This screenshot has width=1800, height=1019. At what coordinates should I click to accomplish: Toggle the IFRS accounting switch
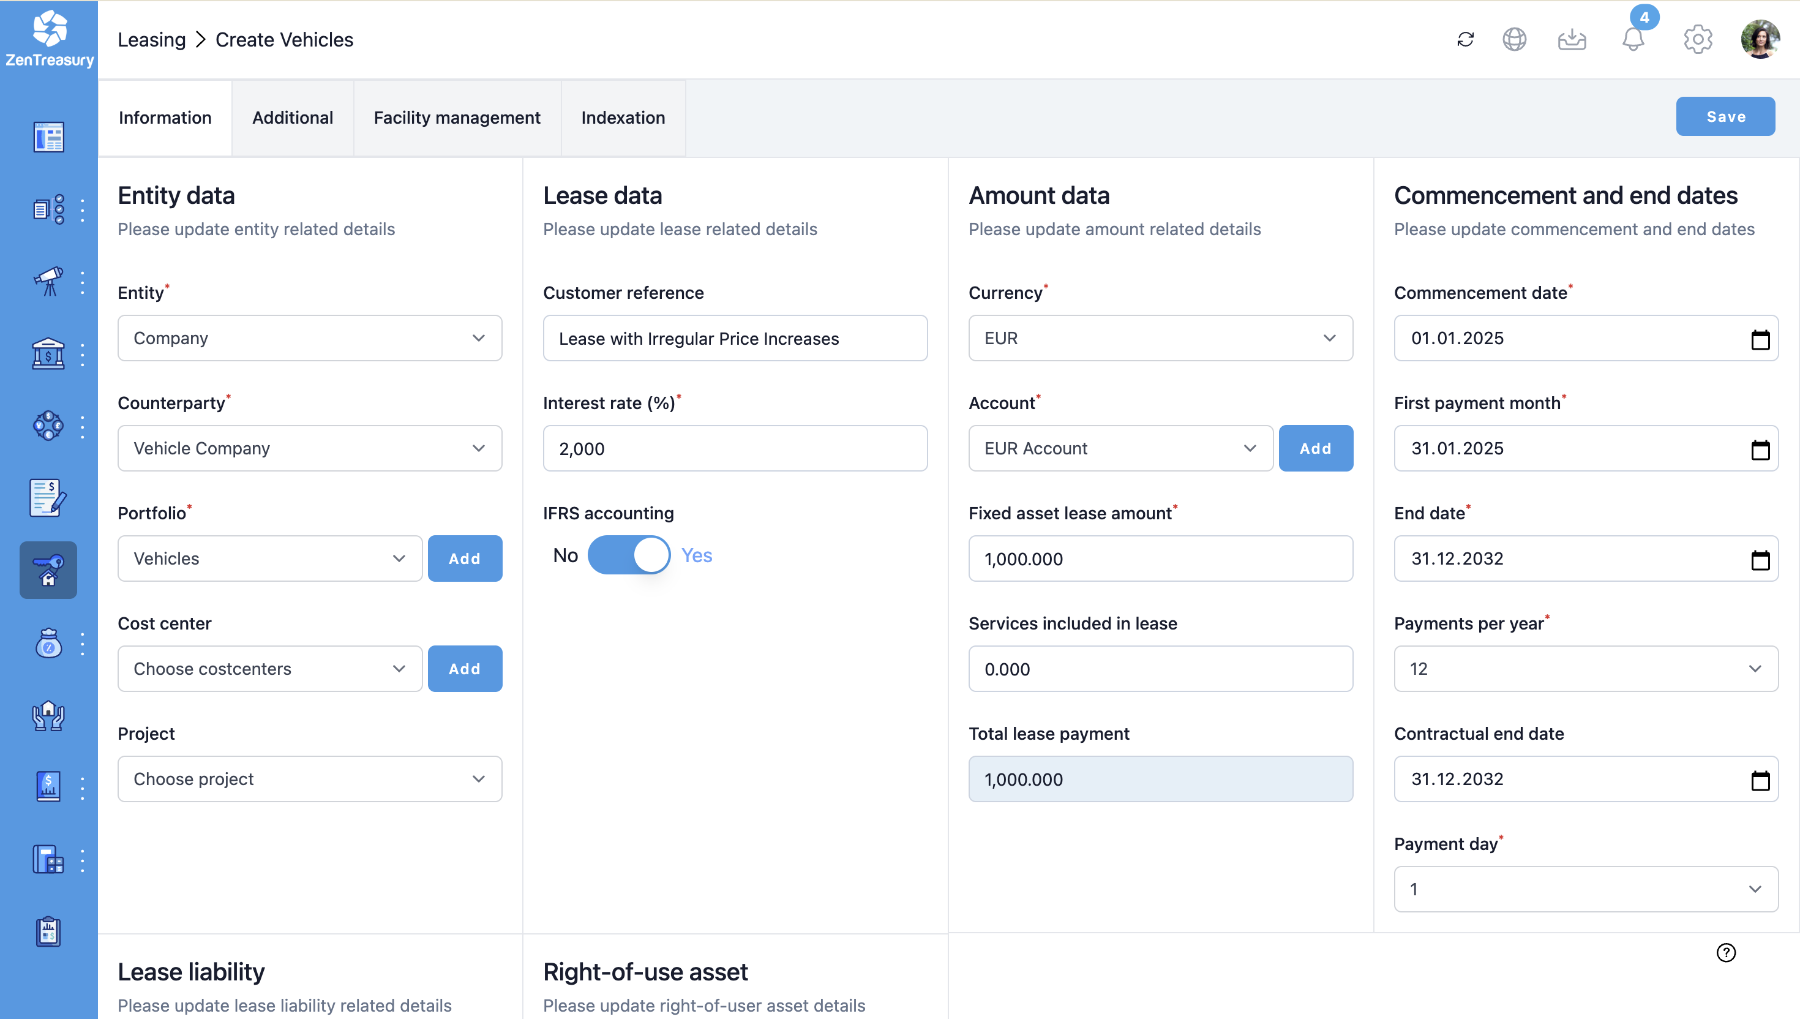tap(628, 555)
